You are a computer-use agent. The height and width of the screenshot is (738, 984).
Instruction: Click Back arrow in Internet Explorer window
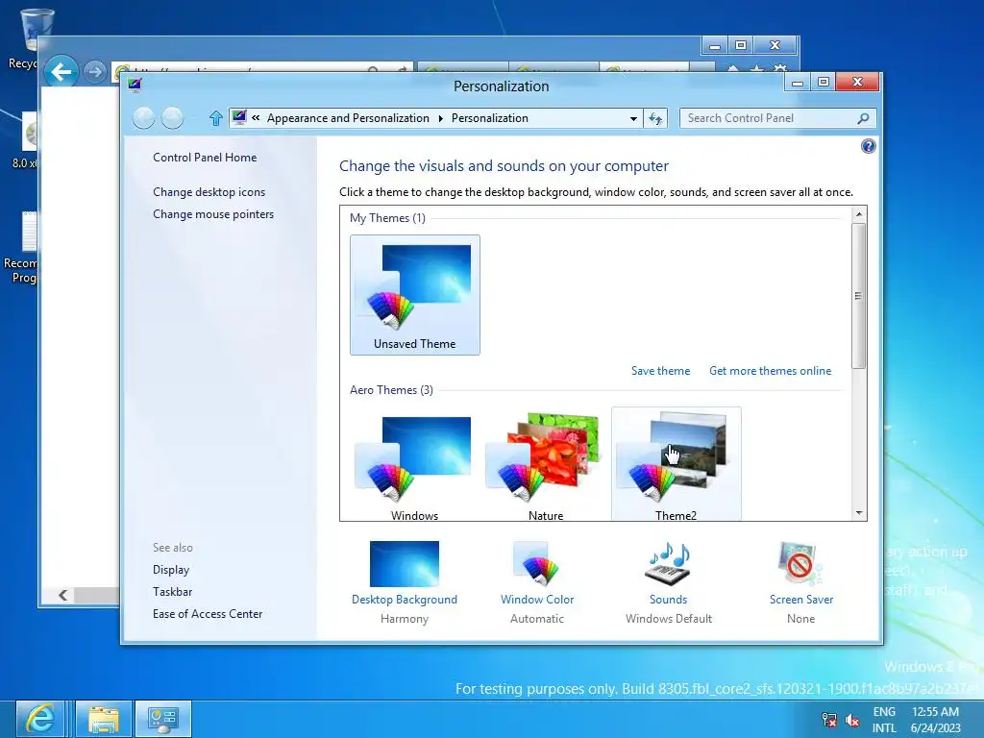click(x=61, y=72)
